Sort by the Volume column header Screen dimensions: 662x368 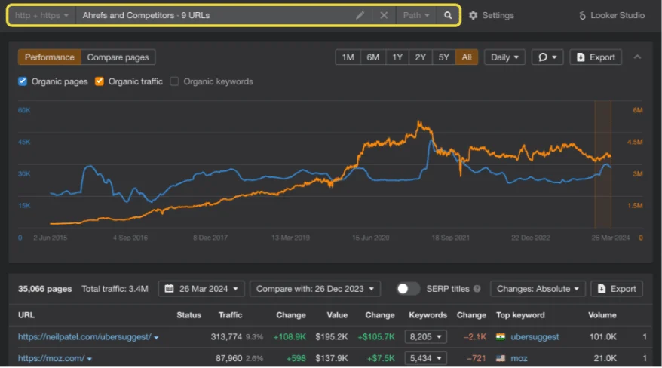(x=602, y=315)
